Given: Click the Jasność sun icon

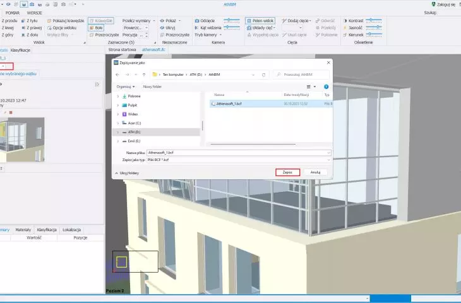Looking at the screenshot, I should (x=345, y=28).
